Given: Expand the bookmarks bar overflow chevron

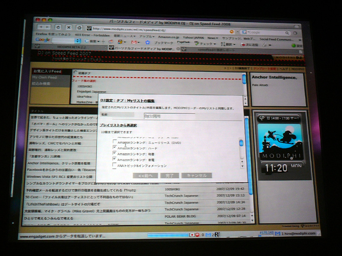Looking at the screenshot, I should click(x=300, y=40).
